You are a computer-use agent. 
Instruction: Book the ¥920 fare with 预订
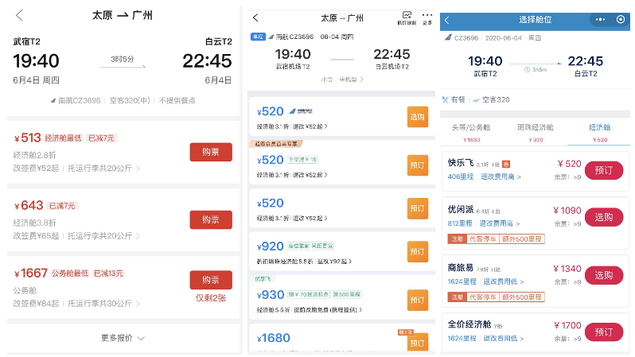tap(417, 251)
